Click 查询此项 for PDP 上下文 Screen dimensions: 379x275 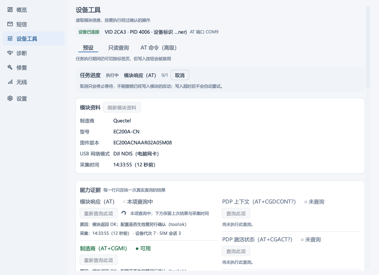pyautogui.click(x=236, y=213)
